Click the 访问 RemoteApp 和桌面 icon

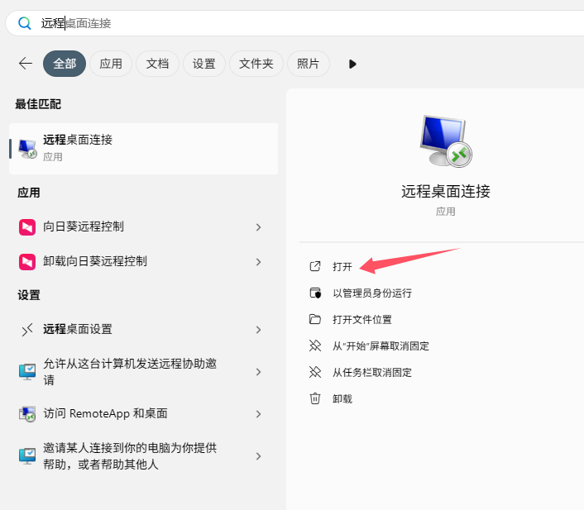[x=27, y=414]
